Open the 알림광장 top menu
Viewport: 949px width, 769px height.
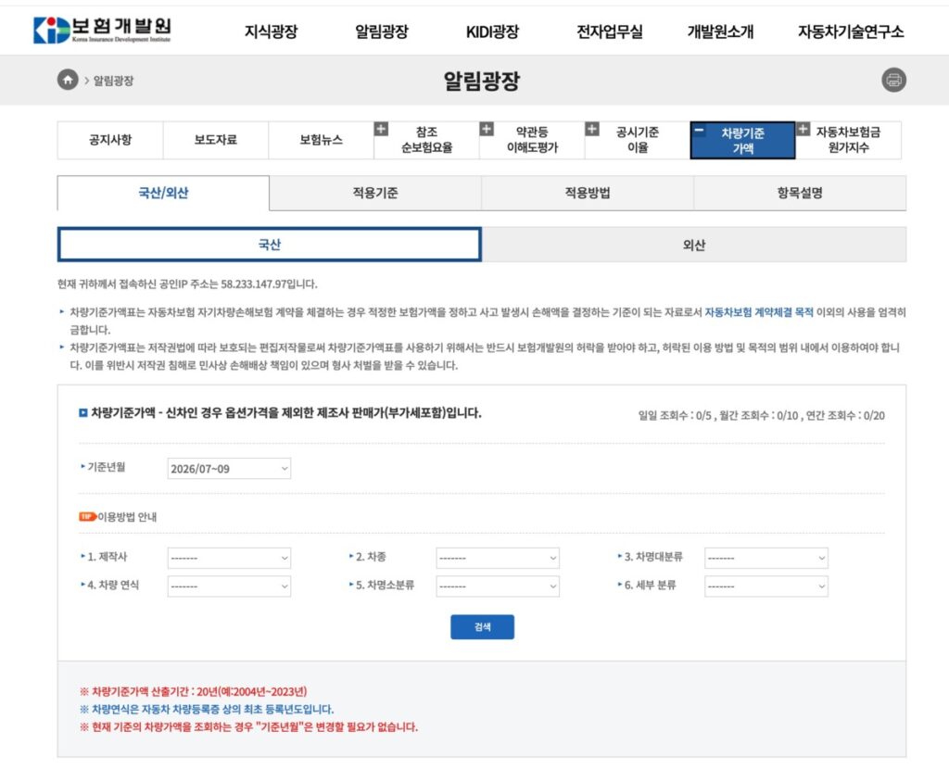(x=381, y=32)
